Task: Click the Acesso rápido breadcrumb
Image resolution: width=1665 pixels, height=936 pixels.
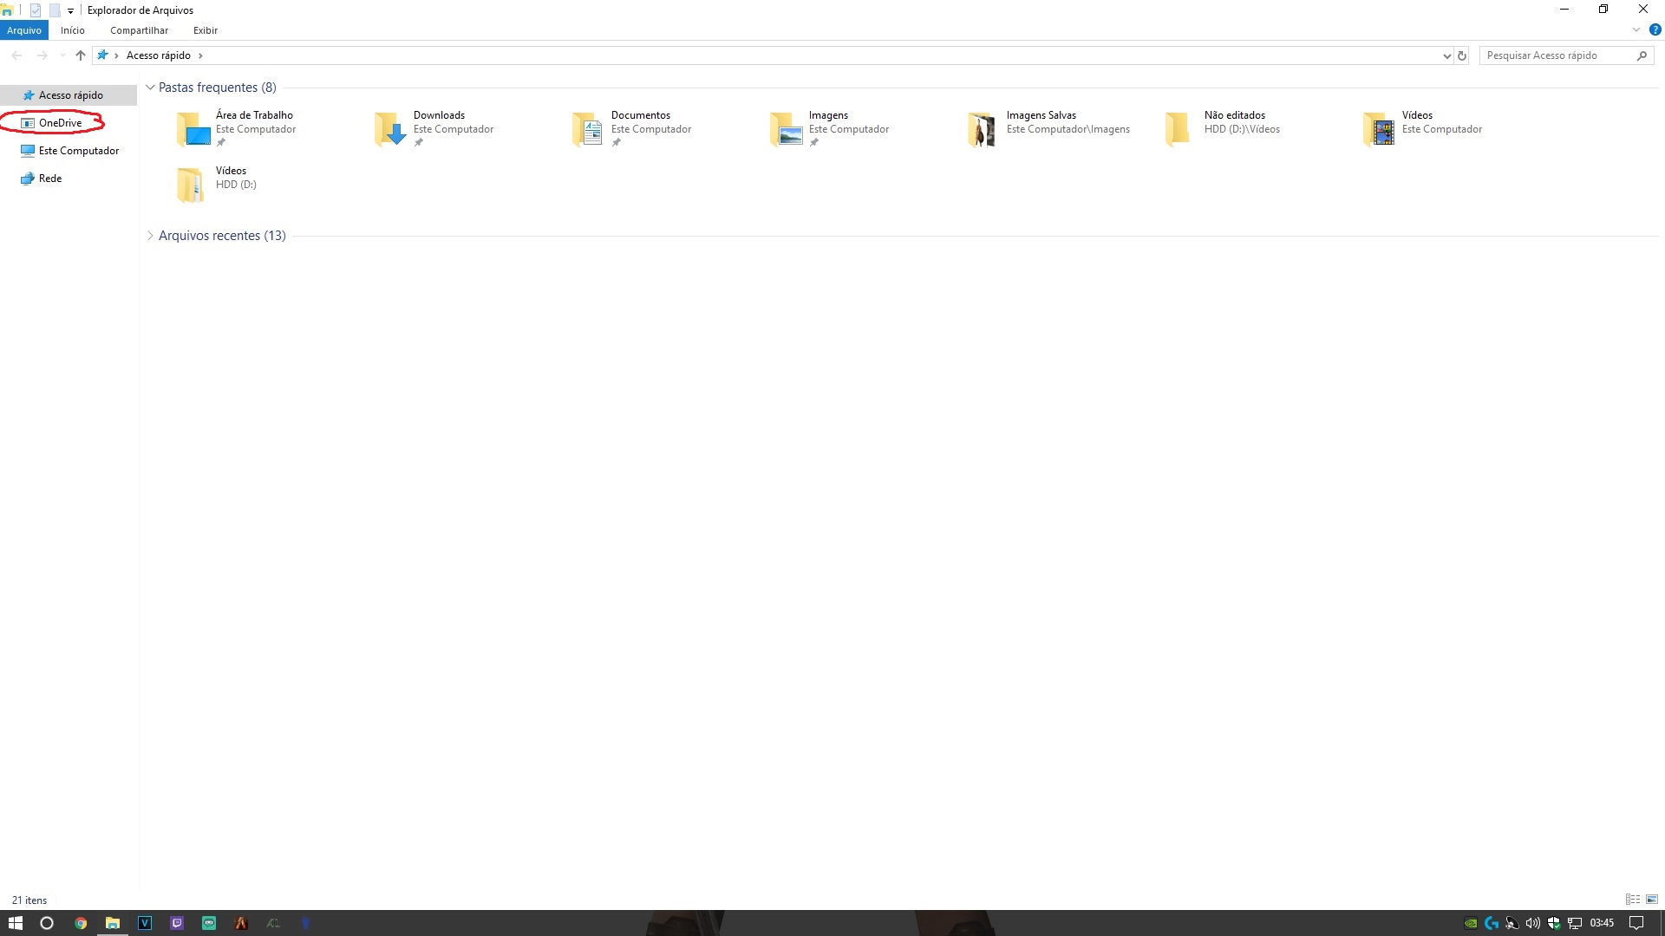Action: click(x=159, y=55)
